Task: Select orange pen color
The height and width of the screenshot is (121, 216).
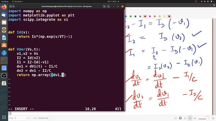Action: click(155, 16)
